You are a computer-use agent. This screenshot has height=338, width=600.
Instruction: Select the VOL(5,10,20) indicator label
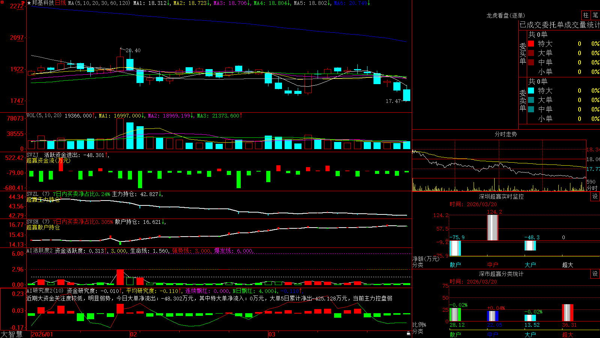point(44,116)
